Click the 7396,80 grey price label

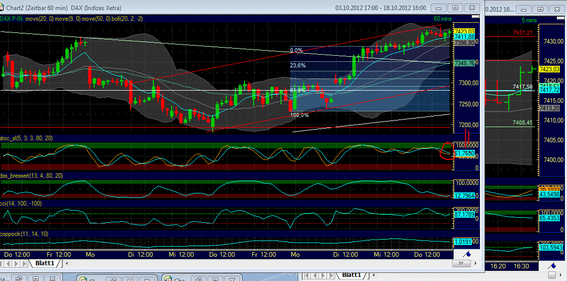pos(464,43)
